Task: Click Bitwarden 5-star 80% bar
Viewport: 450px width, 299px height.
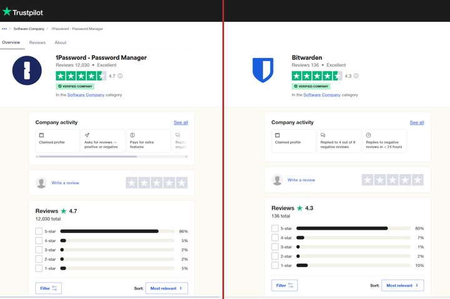Action: pos(353,228)
